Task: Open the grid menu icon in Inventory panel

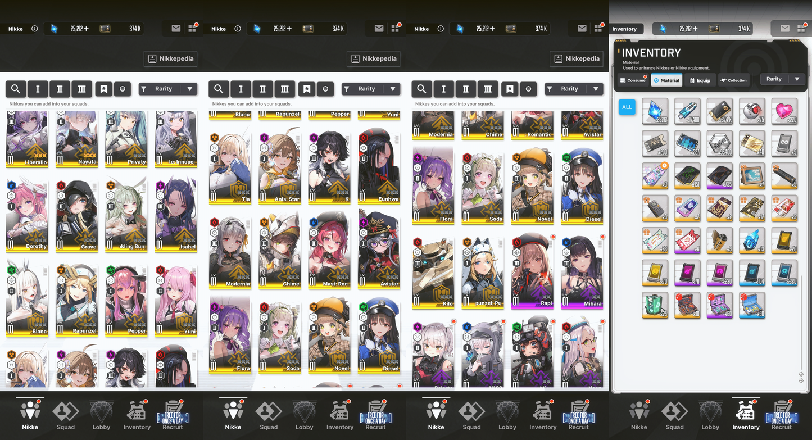Action: (801, 29)
